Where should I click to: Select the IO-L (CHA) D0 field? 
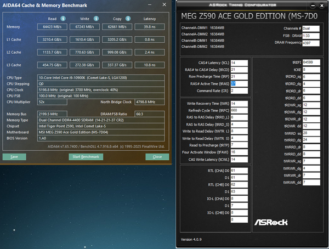[x=239, y=199]
